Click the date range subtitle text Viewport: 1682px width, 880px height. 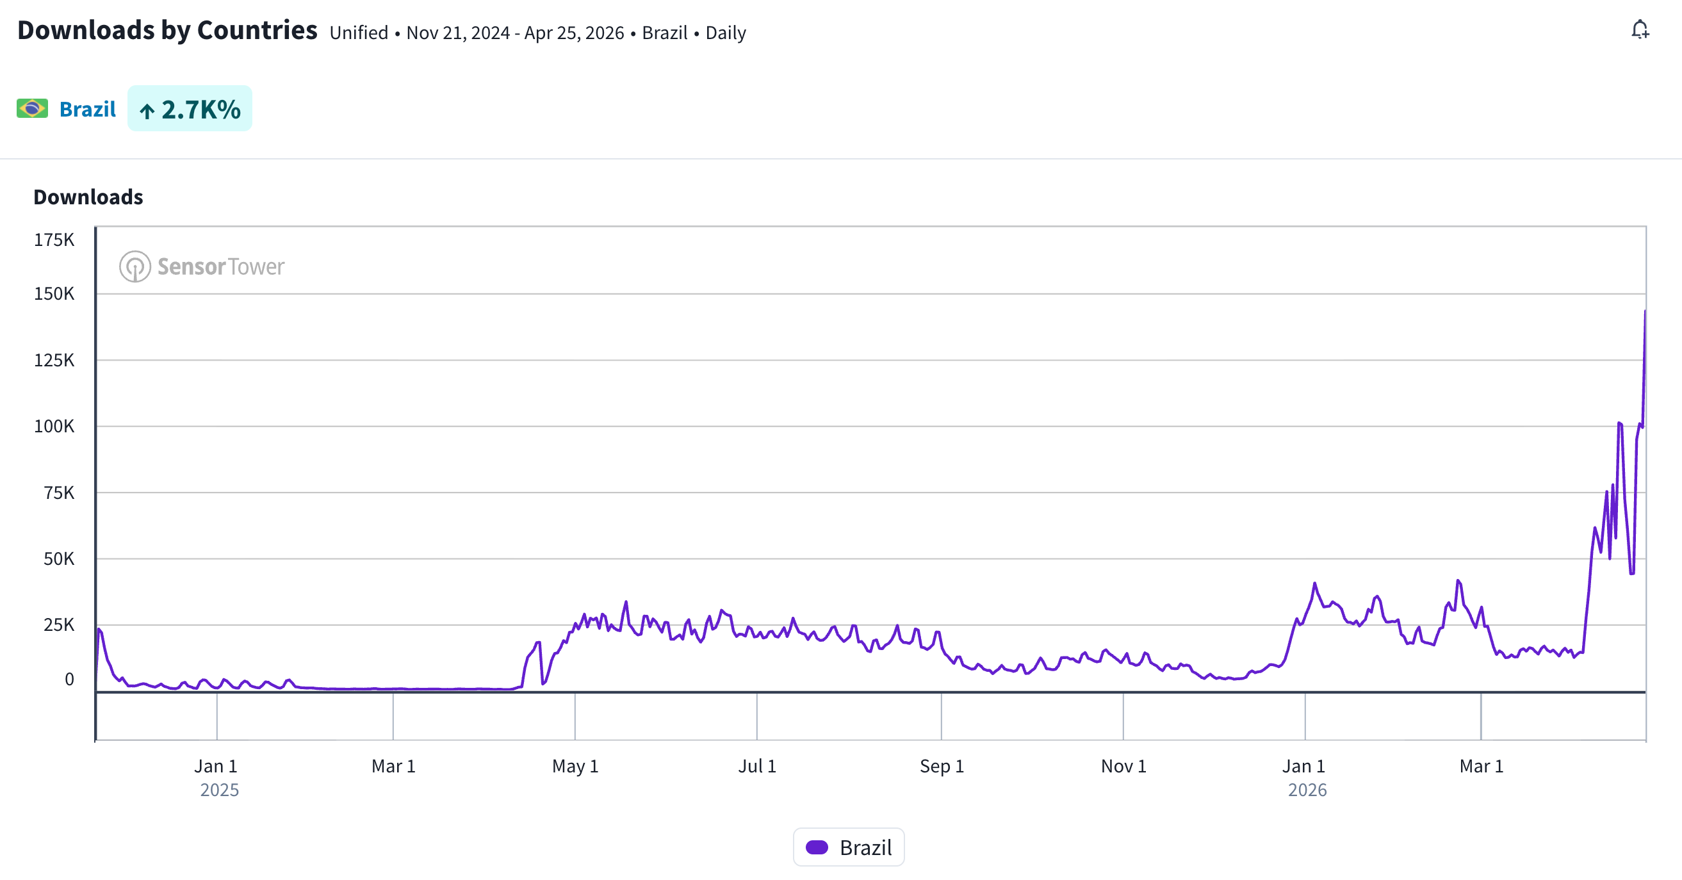click(514, 33)
